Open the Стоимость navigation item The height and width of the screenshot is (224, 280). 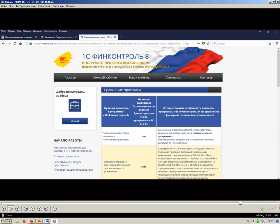(173, 77)
